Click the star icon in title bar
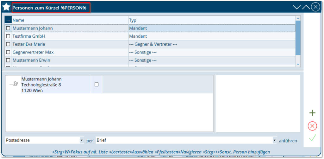The height and width of the screenshot is (159, 324). coord(6,7)
